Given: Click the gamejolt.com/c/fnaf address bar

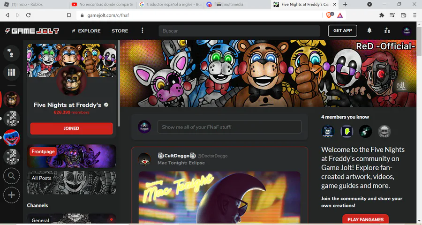Looking at the screenshot, I should (x=199, y=15).
